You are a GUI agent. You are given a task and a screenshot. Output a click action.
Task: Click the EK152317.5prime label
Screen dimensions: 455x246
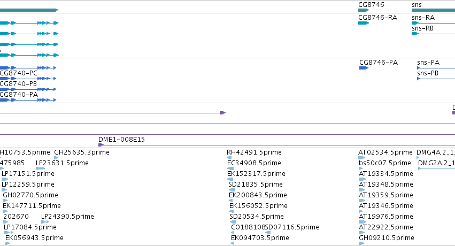256,173
